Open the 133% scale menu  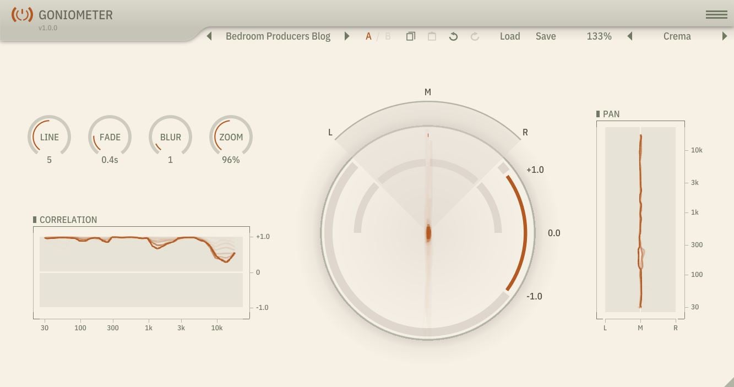tap(599, 36)
